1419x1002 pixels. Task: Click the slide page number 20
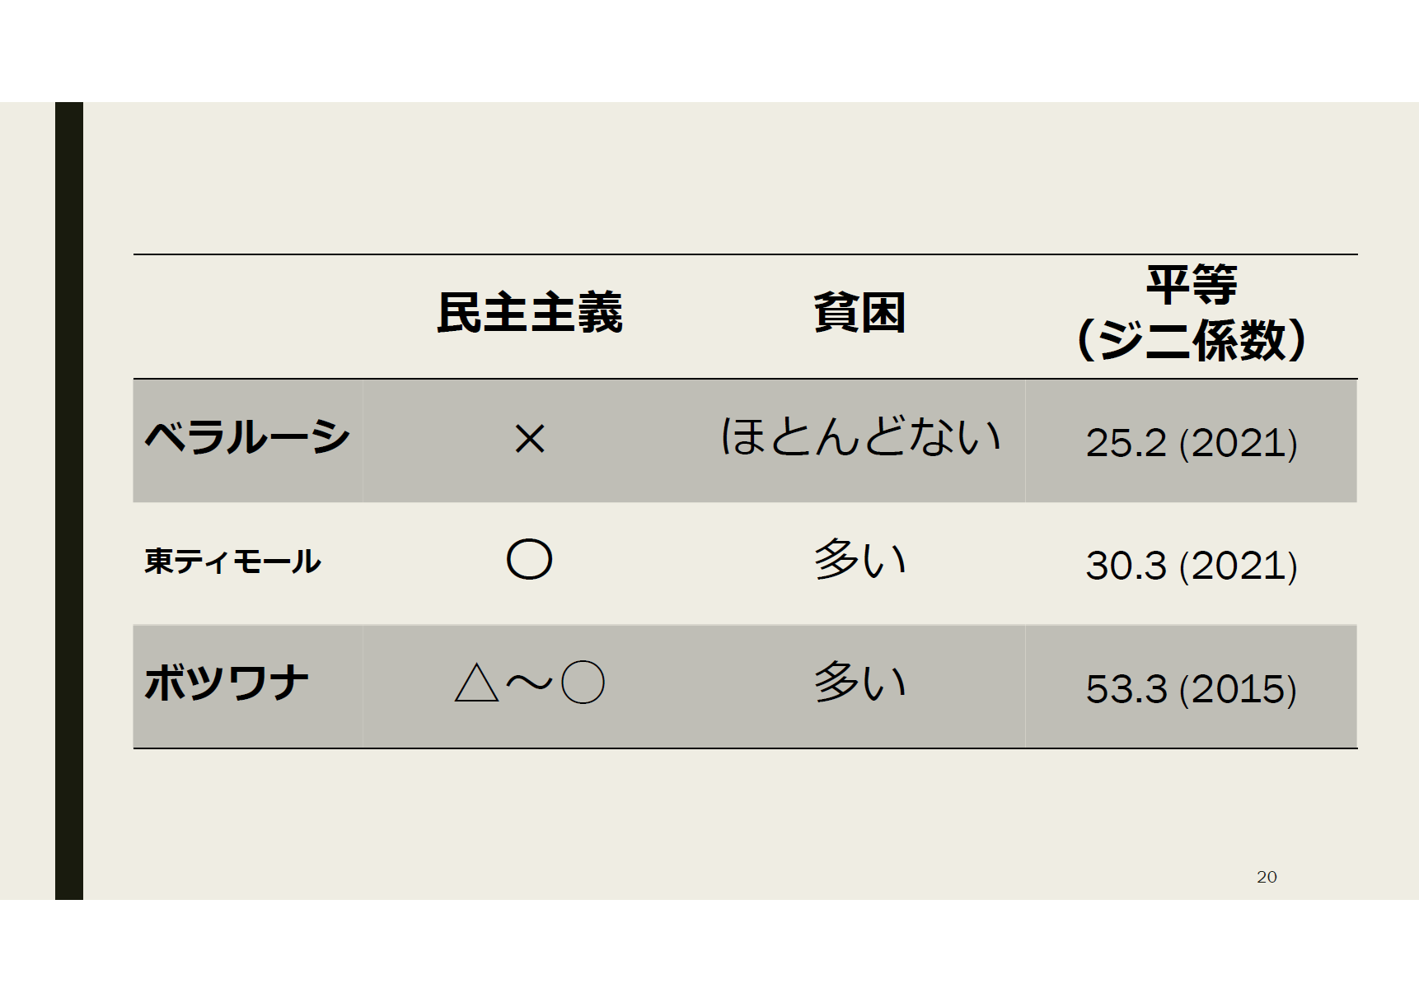pyautogui.click(x=1267, y=877)
